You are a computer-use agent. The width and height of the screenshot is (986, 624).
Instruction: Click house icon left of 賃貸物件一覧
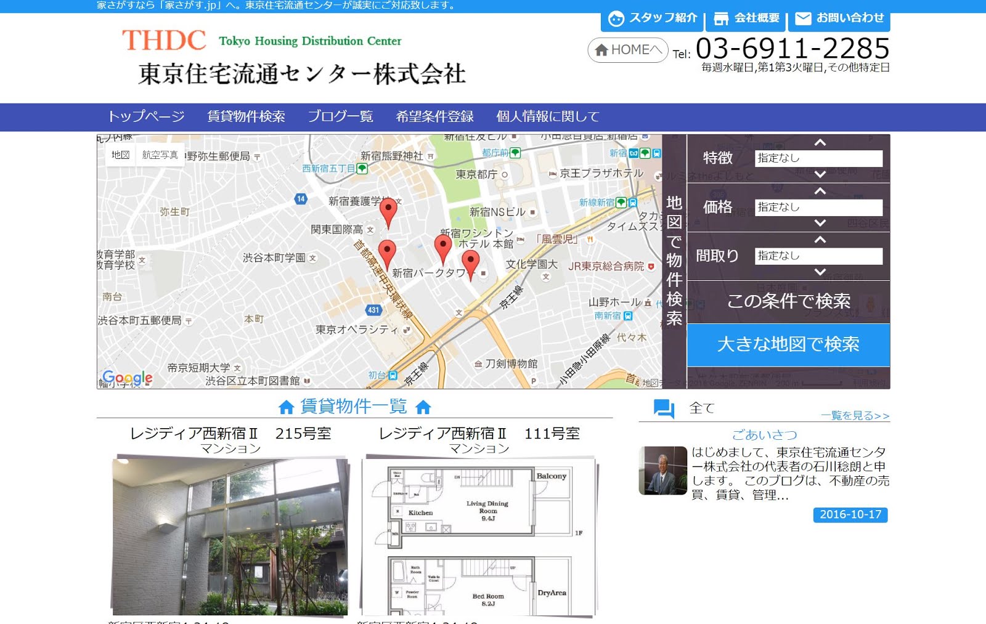286,407
